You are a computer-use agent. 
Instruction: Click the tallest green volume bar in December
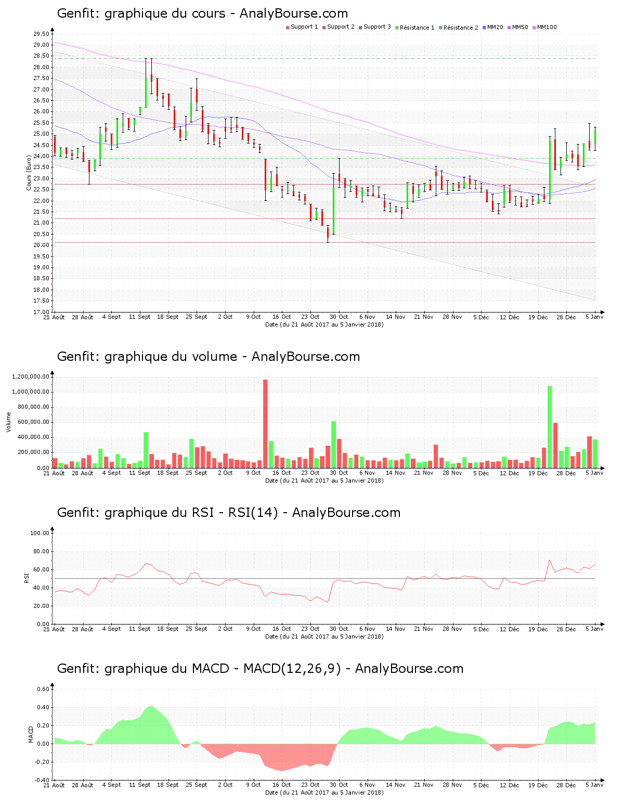point(550,427)
